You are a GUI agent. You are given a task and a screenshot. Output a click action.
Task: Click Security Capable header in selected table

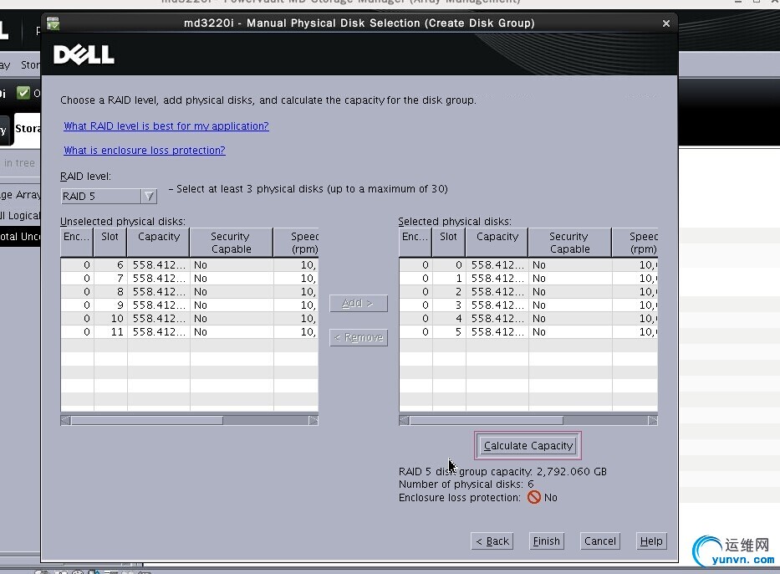(570, 243)
